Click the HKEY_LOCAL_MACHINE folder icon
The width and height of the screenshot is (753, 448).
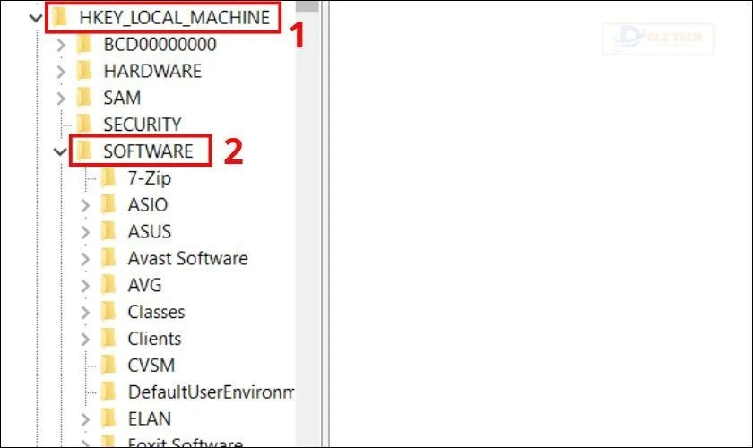(x=59, y=17)
